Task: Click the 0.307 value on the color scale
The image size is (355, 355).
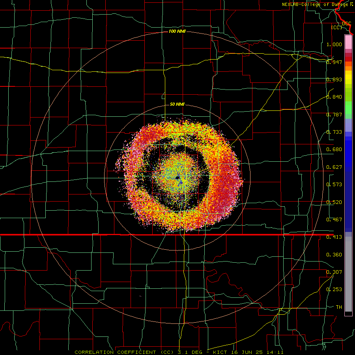Action: (x=334, y=272)
